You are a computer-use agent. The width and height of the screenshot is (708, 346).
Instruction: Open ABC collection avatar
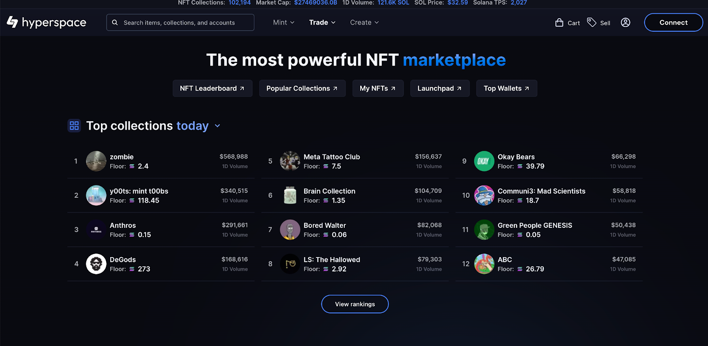[x=484, y=264]
